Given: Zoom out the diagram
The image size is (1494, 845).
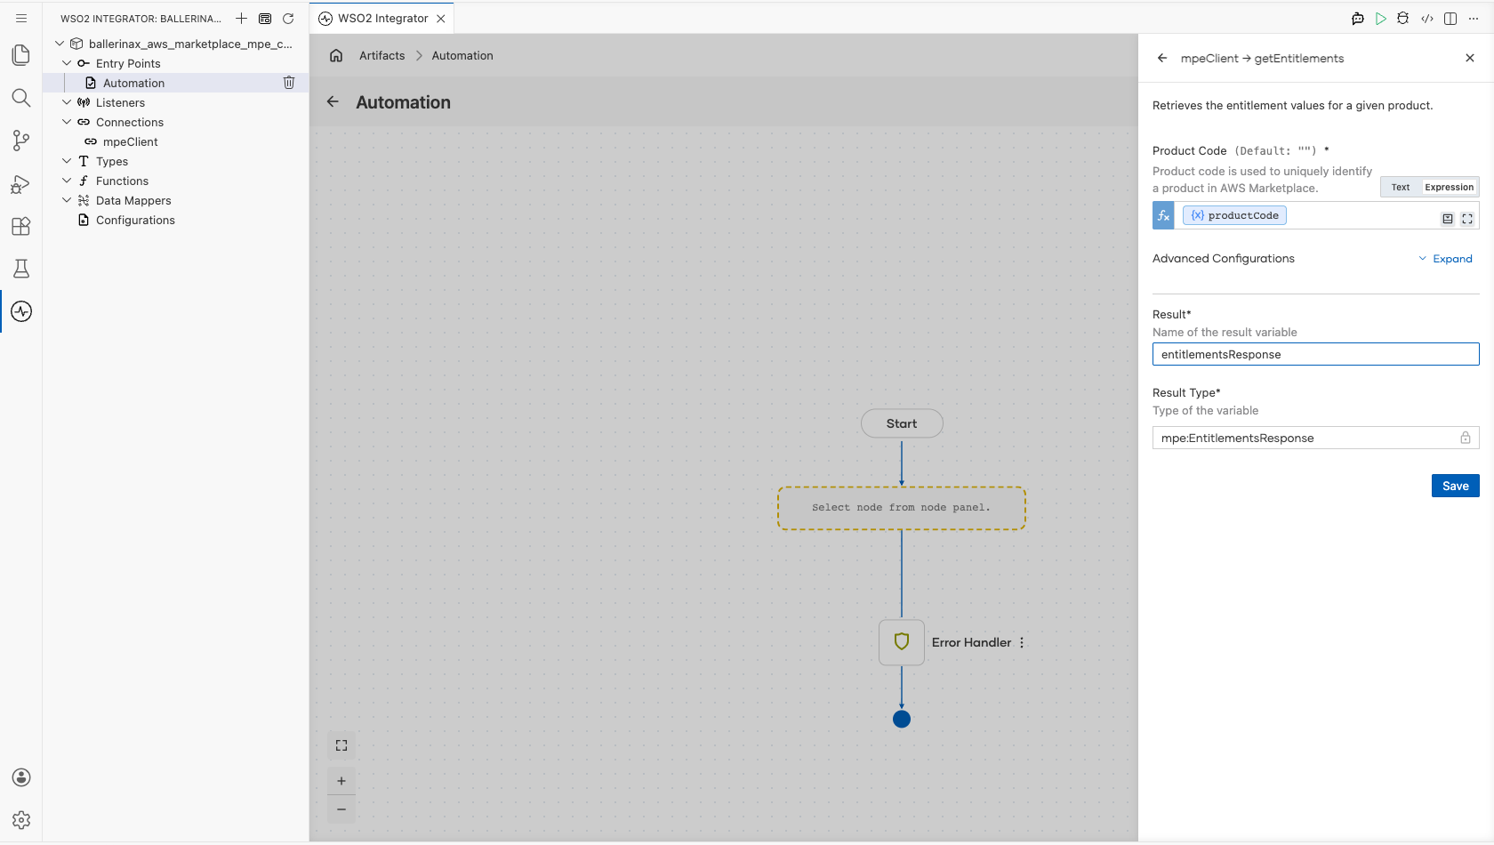Looking at the screenshot, I should click(341, 809).
